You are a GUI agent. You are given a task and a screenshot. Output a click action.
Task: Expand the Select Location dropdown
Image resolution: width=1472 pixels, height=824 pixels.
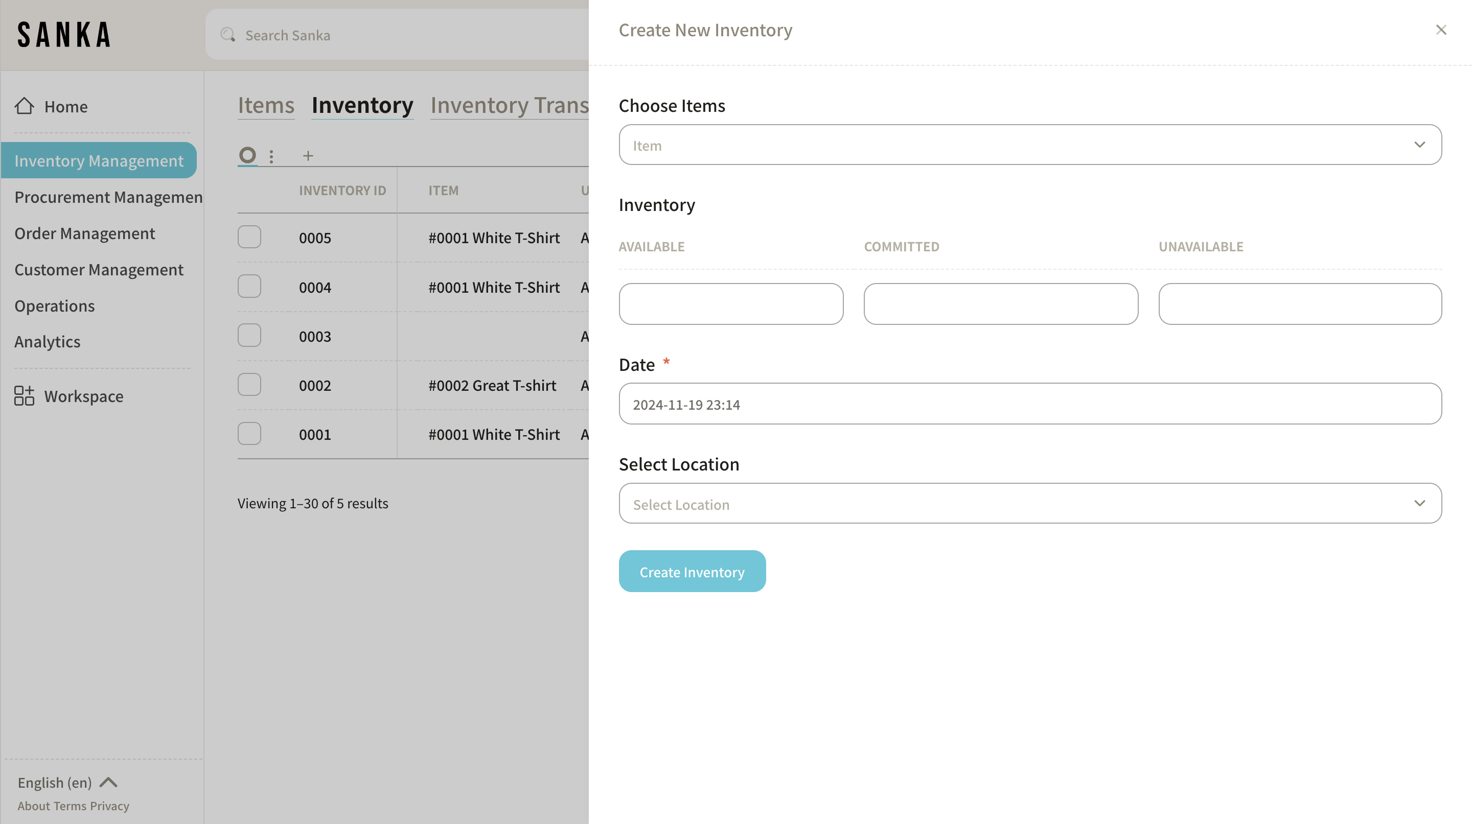click(1030, 504)
